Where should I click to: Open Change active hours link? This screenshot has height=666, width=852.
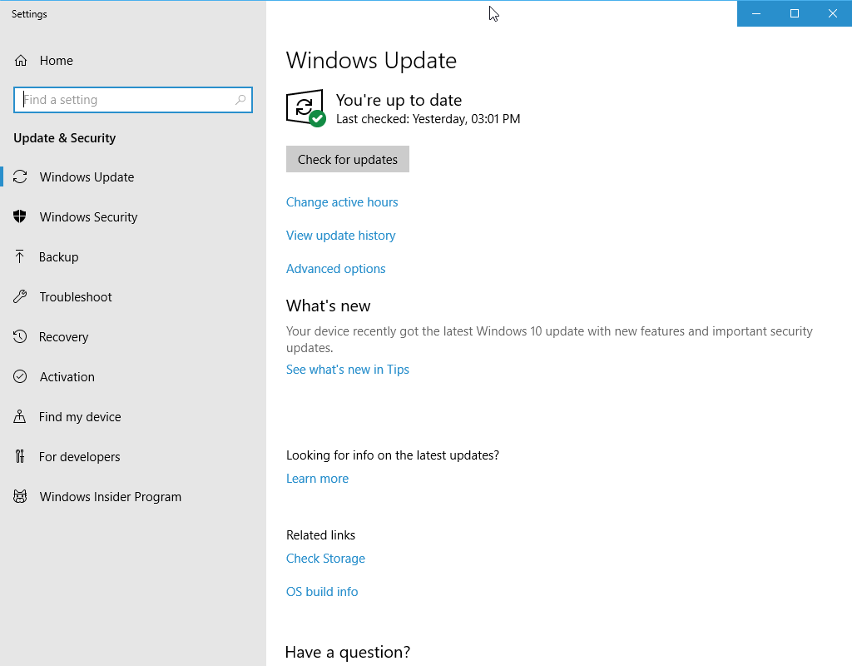(342, 202)
